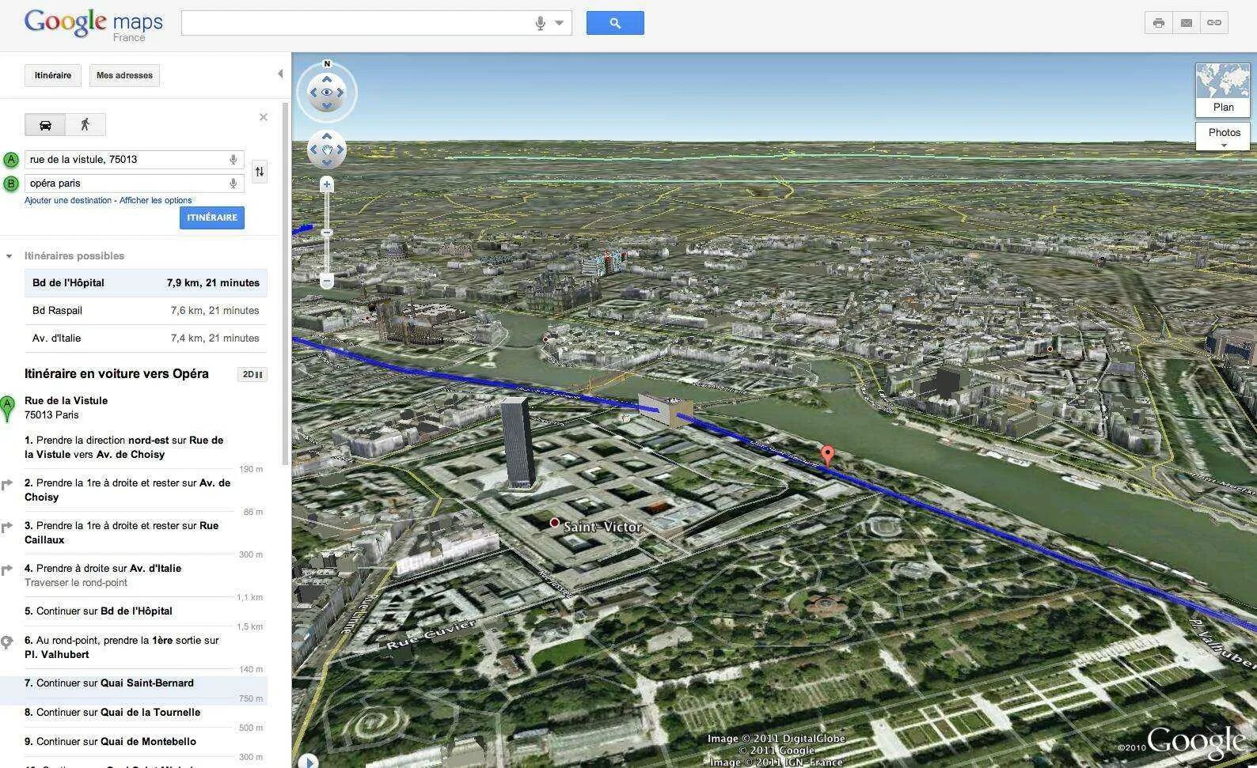Open the Photos layer dropdown
Screen dimensions: 1257x768
point(1223,136)
